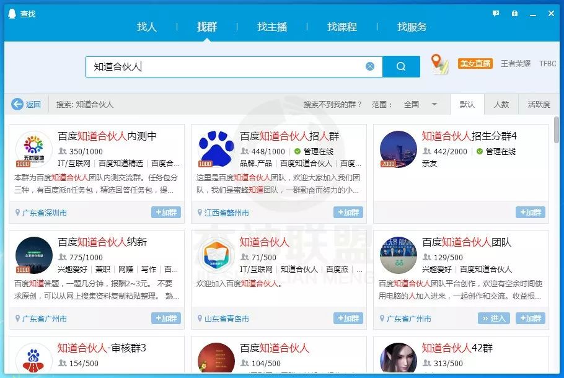Click the back arrow icon
Screen dimensions: 564x378
pos(17,104)
